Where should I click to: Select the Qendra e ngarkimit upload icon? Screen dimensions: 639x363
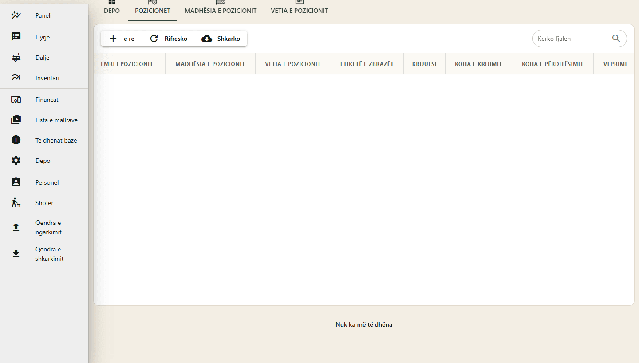click(x=16, y=228)
